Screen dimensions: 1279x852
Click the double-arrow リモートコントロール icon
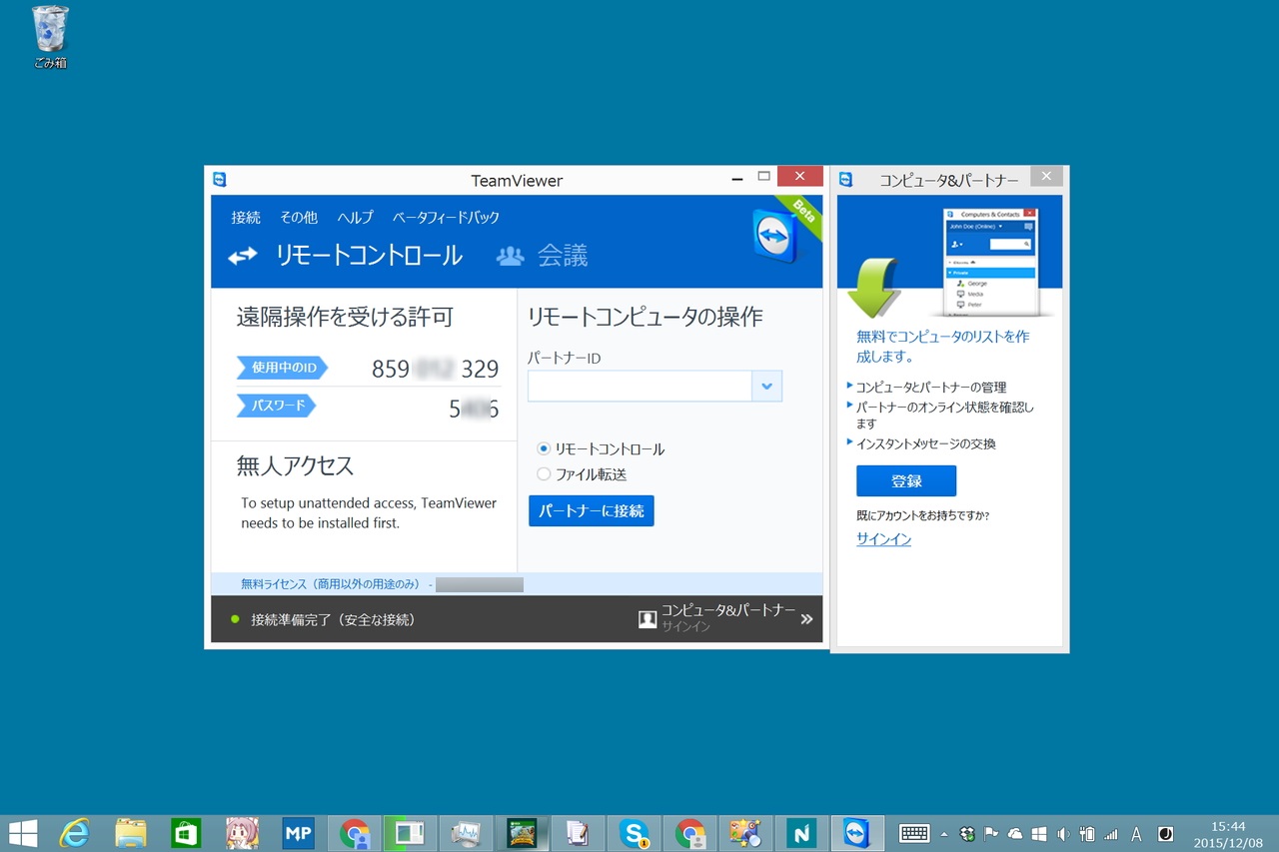tap(243, 255)
